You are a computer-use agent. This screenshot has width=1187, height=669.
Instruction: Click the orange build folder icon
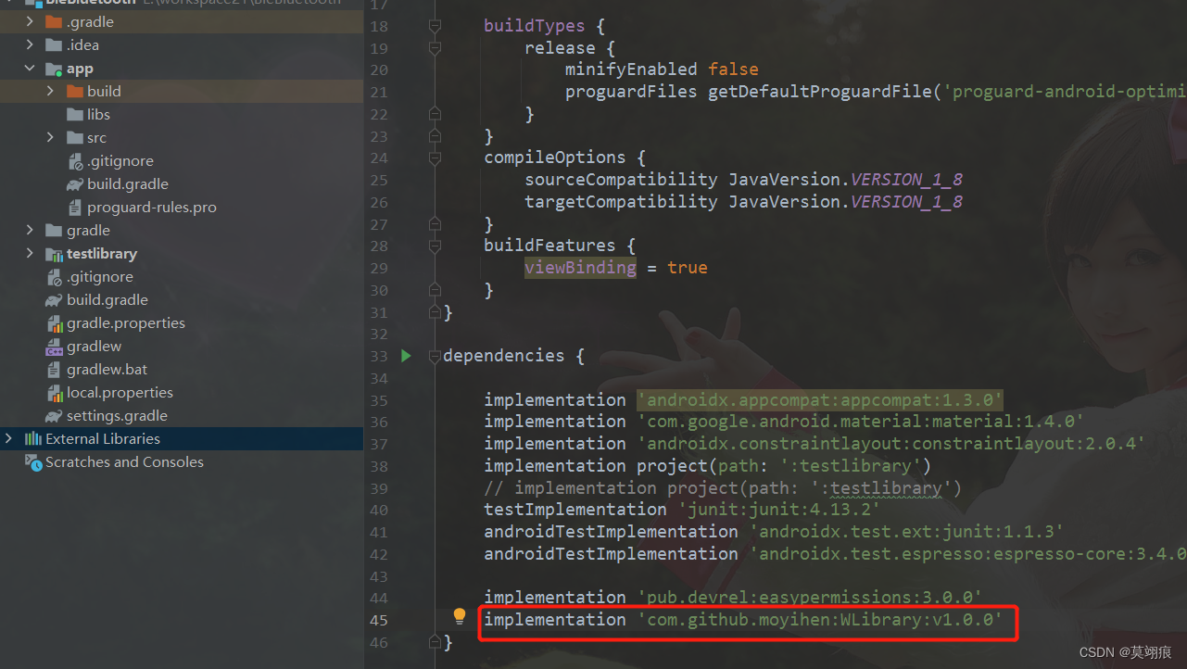click(x=74, y=91)
